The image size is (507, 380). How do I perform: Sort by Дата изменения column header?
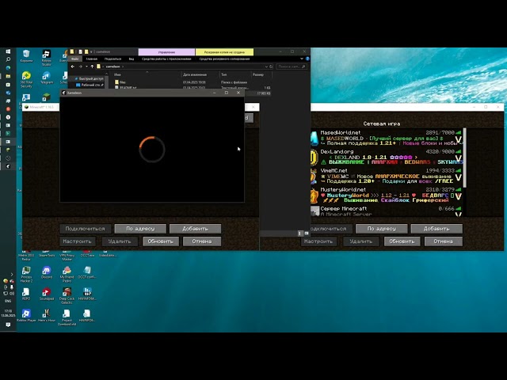point(200,74)
